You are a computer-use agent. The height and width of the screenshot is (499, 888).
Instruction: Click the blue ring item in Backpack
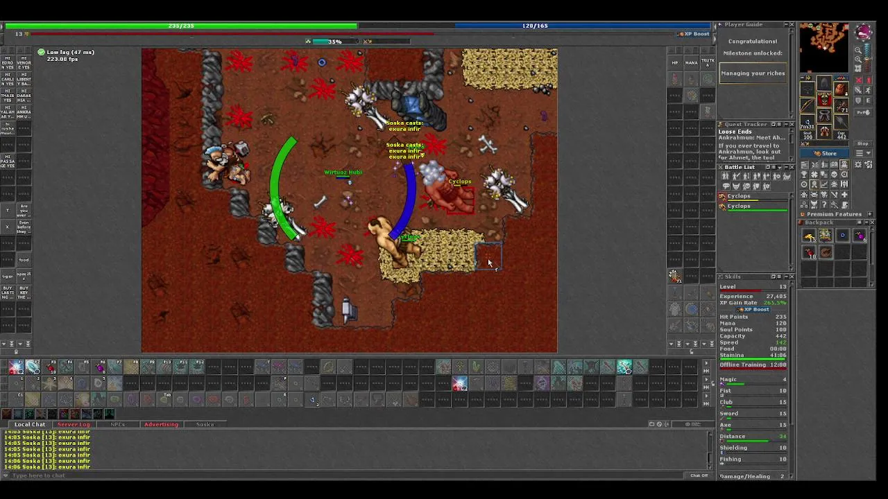pos(842,235)
